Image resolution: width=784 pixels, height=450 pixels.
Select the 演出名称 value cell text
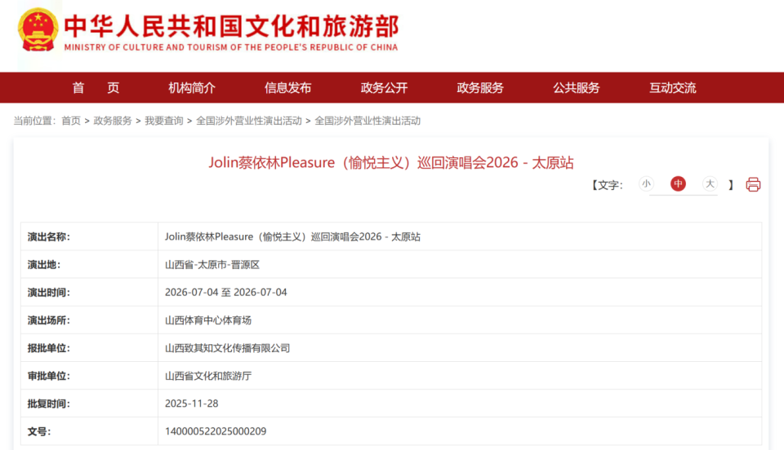pos(292,237)
